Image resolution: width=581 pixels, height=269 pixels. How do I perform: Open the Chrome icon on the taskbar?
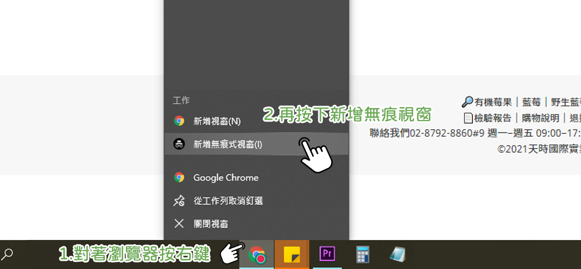coord(257,254)
